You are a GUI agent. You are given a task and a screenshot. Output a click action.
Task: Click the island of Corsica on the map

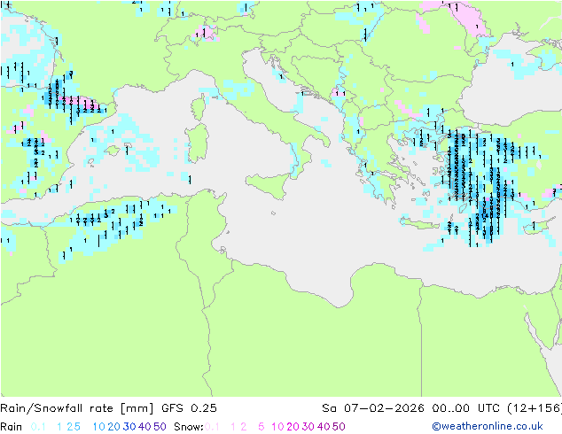199,107
